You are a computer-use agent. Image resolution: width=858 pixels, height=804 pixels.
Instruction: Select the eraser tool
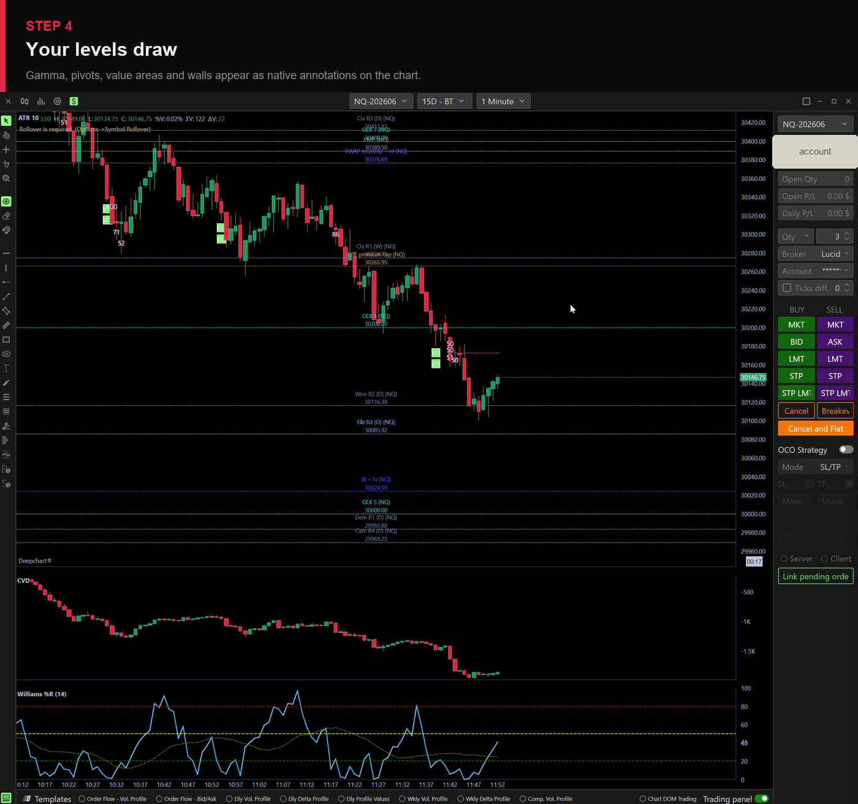pos(6,216)
